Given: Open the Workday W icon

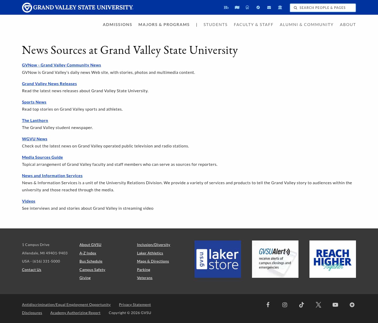Looking at the screenshot, I should (x=247, y=8).
